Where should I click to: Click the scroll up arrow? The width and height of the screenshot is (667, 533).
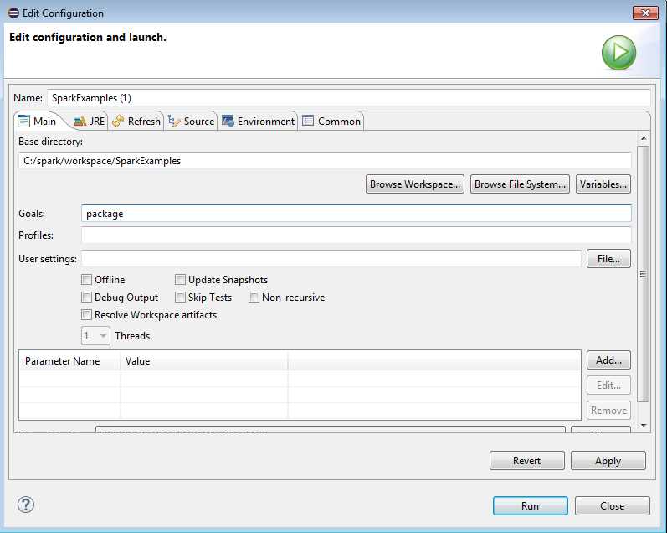[644, 138]
